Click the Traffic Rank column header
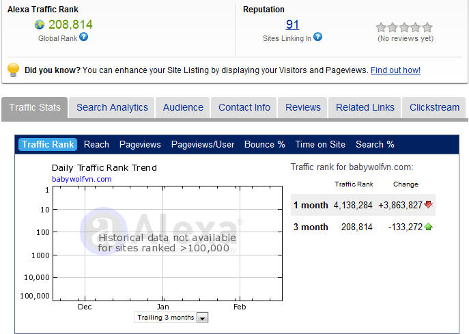Screen dimensions: 469x334 point(354,184)
